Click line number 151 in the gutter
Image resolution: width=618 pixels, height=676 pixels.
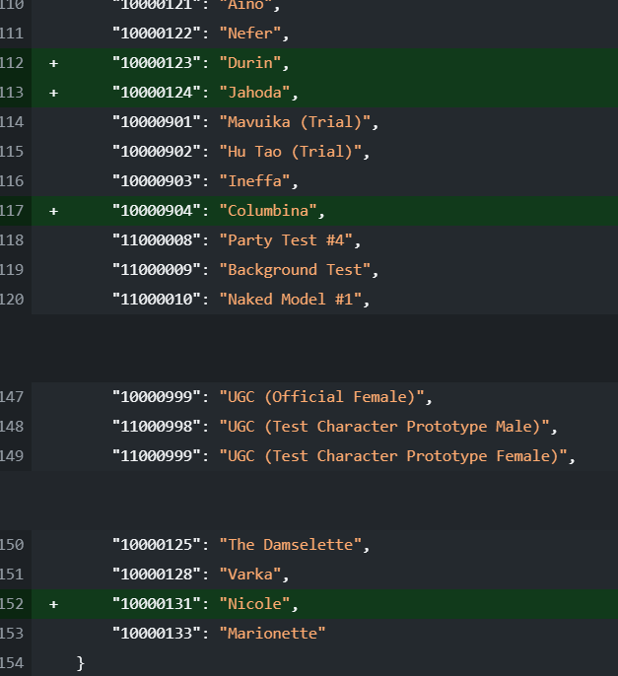tap(12, 575)
